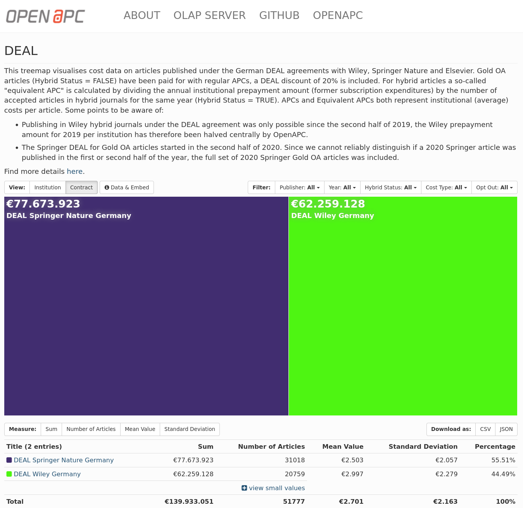
Task: Click the OpenAPC logo
Action: [45, 16]
